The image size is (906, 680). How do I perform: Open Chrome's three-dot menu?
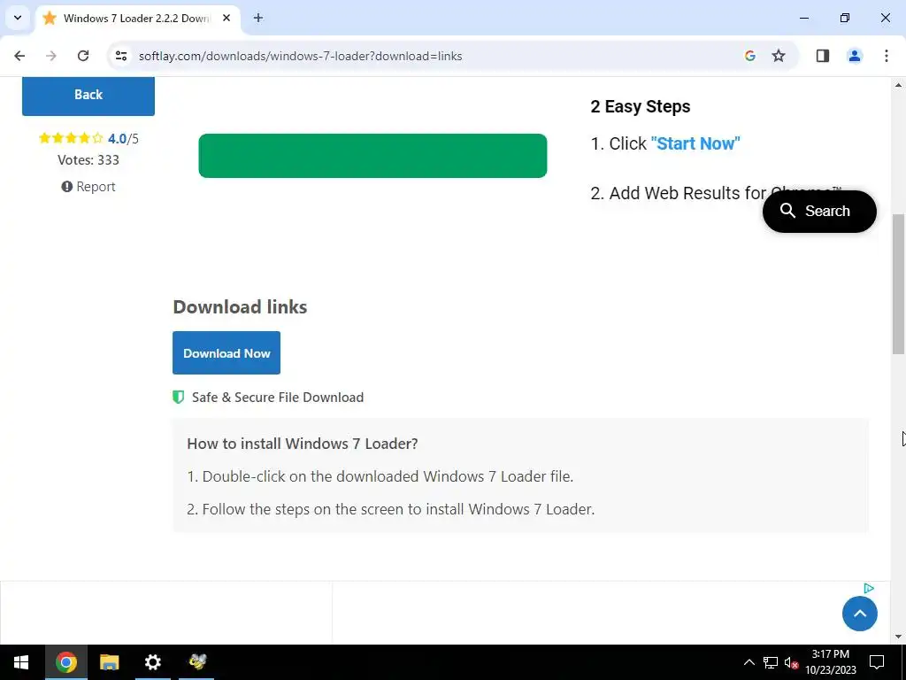click(886, 56)
